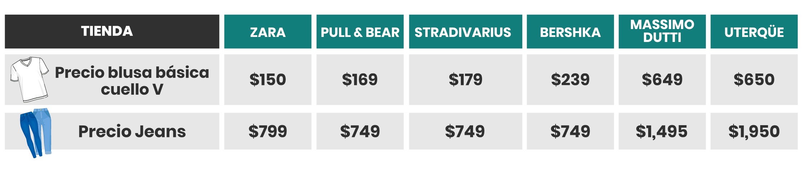Click the $179 Stradivarius blouse price

coord(465,80)
